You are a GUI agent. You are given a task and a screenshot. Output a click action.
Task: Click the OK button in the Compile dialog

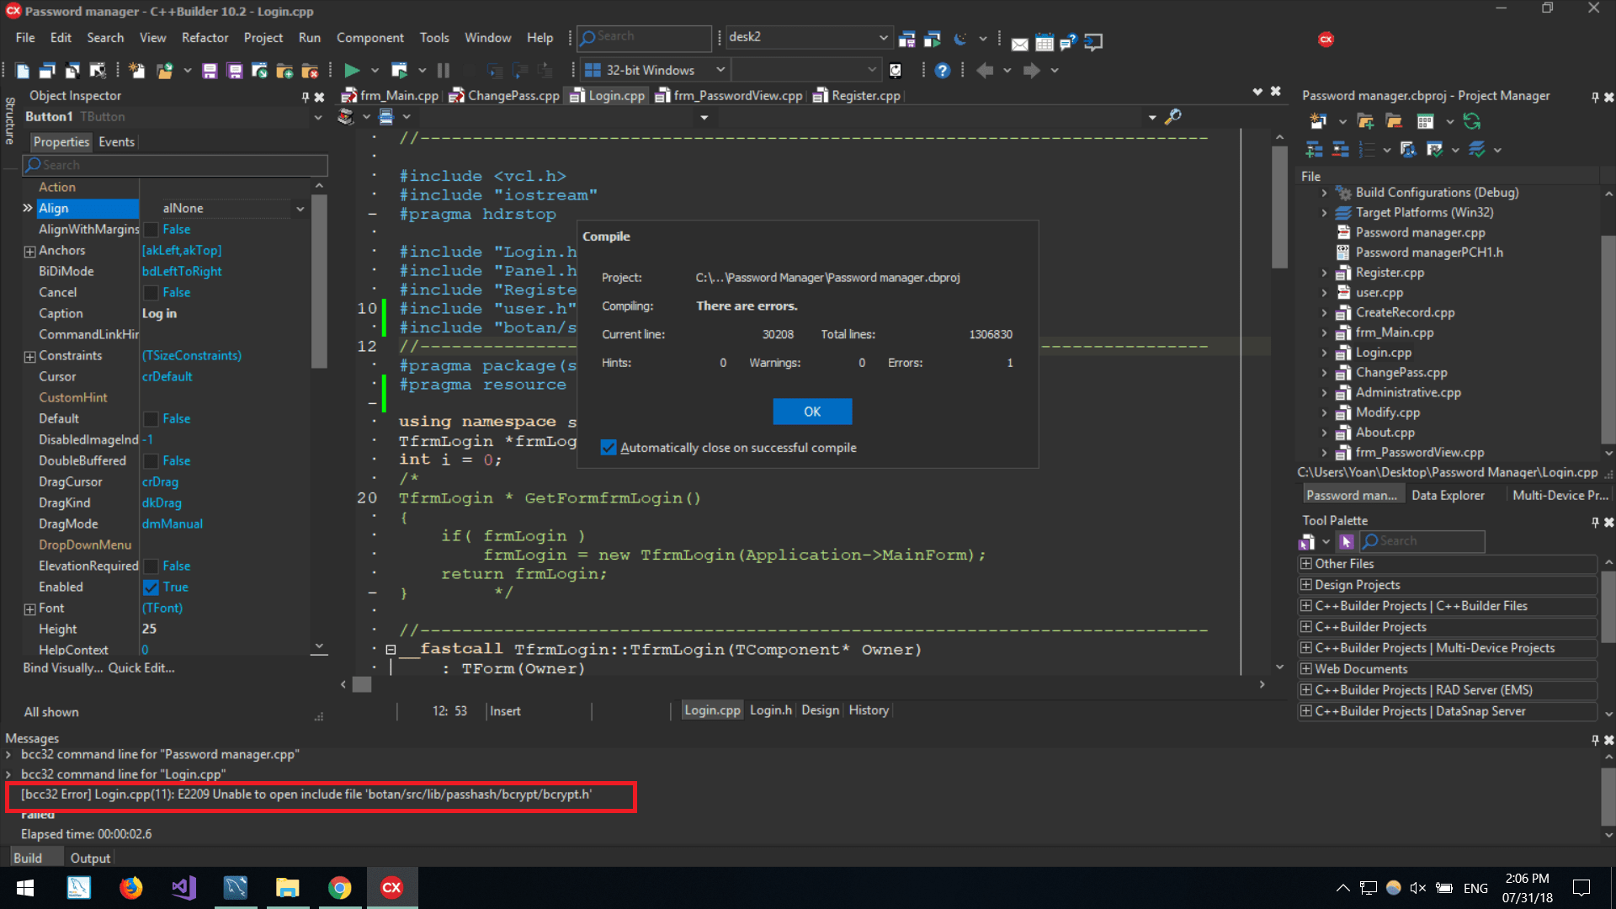(x=811, y=412)
